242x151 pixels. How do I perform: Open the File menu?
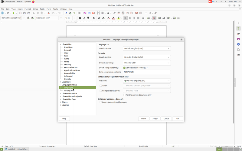click(x=2, y=9)
